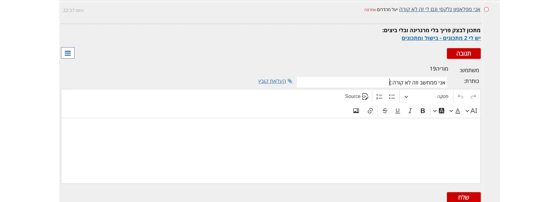Open the hamburger menu button
This screenshot has width=550, height=202.
point(68,53)
